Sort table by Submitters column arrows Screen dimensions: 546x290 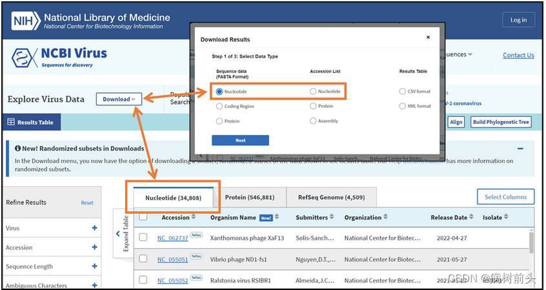pyautogui.click(x=332, y=217)
